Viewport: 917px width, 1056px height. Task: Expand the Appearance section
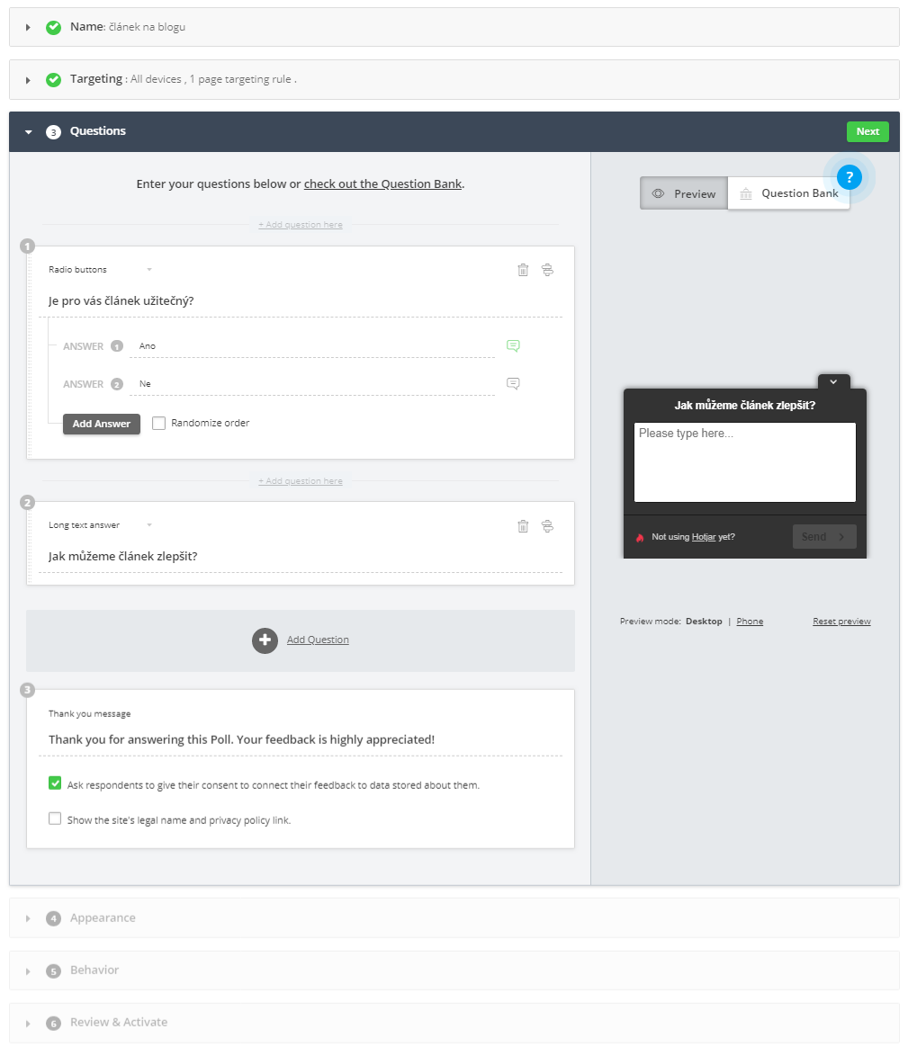click(28, 918)
